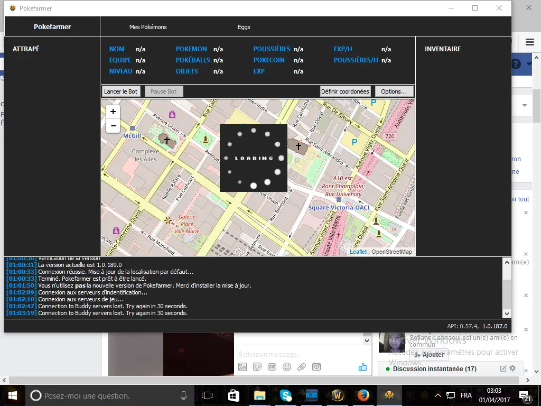
Task: Open the Windows Start menu
Action: [13, 395]
